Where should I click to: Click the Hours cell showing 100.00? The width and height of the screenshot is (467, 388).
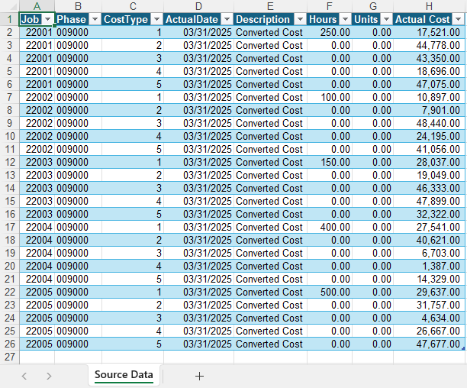(330, 97)
